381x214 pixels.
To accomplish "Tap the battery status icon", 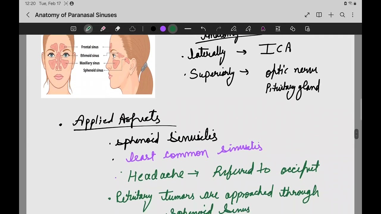I will pos(355,4).
